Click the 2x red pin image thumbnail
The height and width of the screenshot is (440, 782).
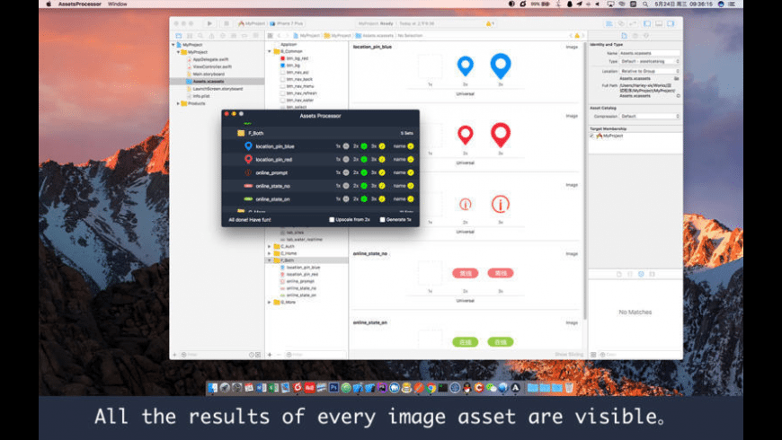466,135
